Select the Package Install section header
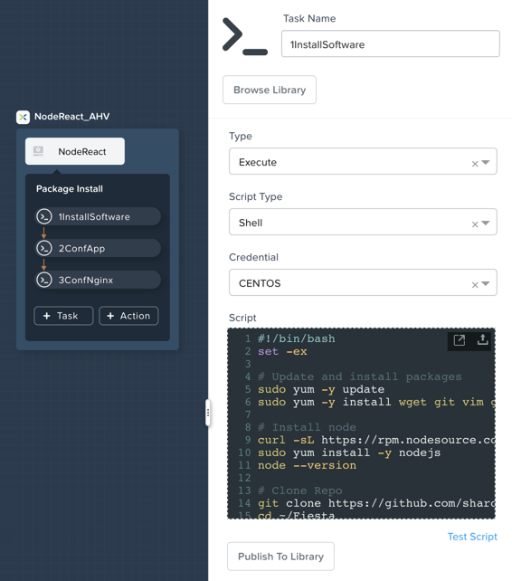Image resolution: width=512 pixels, height=581 pixels. pos(70,188)
